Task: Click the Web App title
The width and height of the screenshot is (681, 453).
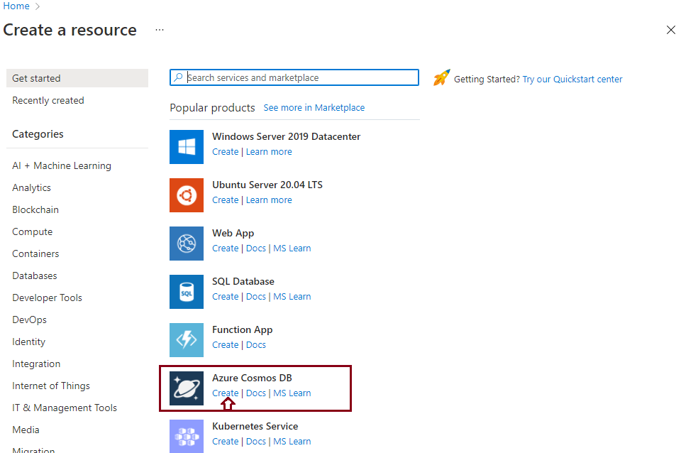Action: click(233, 234)
